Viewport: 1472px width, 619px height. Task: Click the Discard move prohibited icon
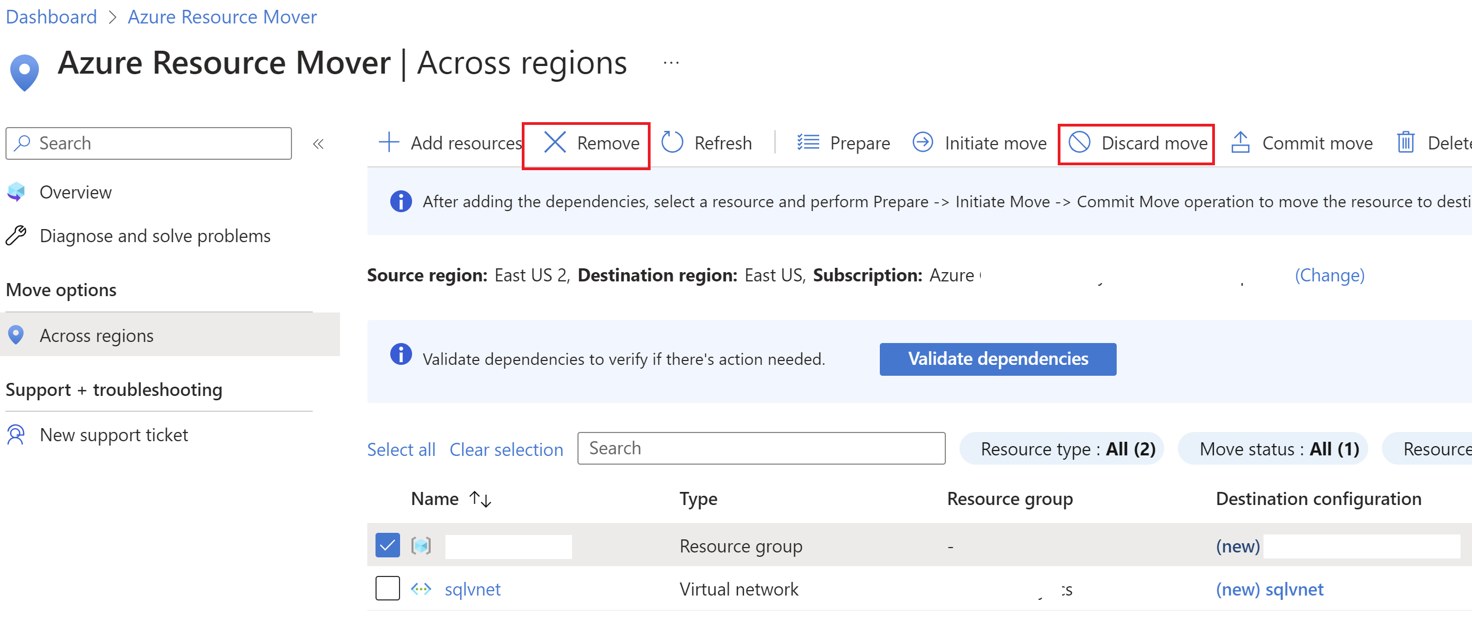(x=1080, y=142)
